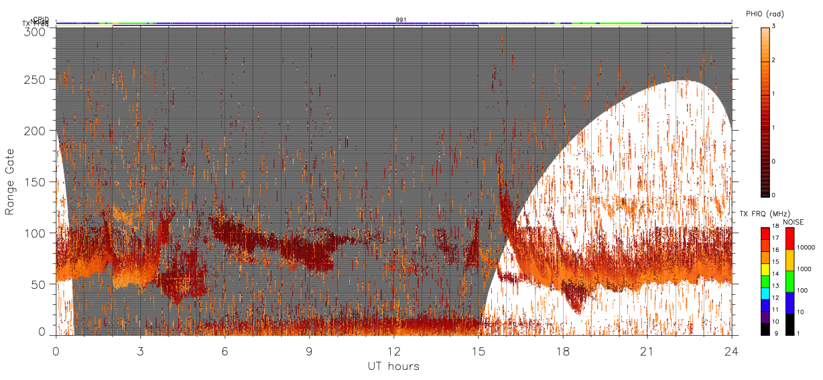Click the 991 label above the plot
The height and width of the screenshot is (380, 823).
click(401, 19)
